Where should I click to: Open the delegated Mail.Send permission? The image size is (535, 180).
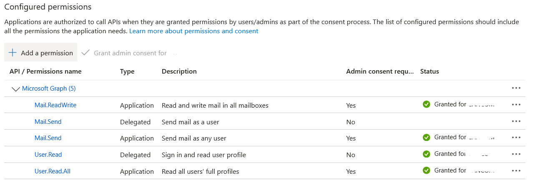(48, 122)
